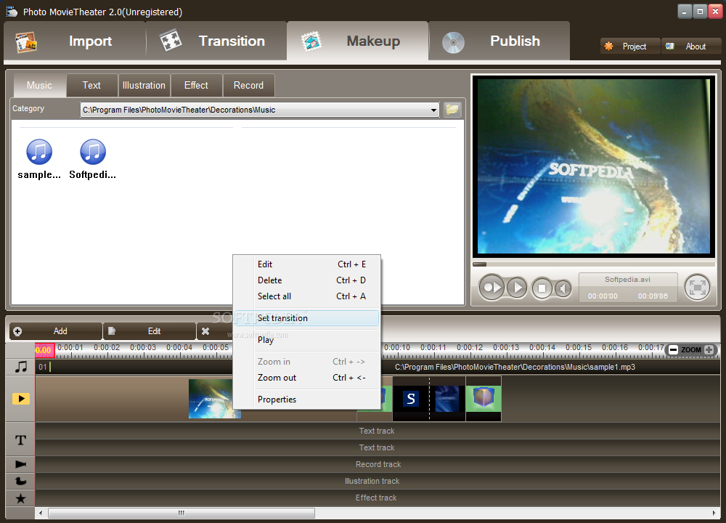Go to the Publish step tab

coord(499,41)
